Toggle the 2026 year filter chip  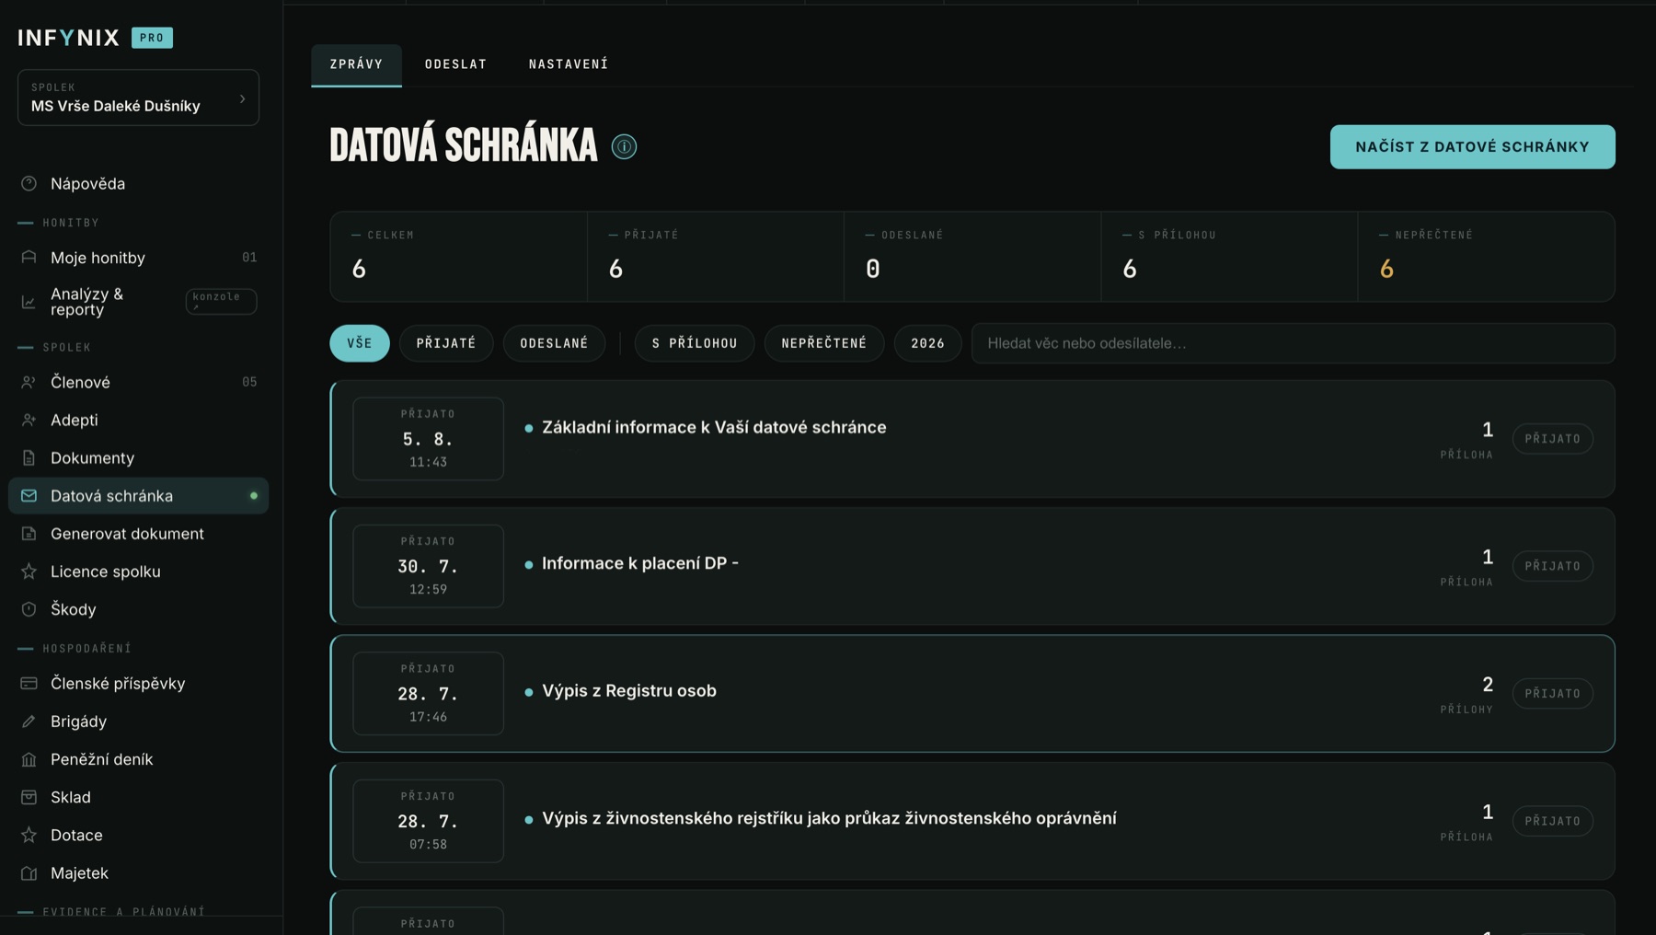point(927,343)
